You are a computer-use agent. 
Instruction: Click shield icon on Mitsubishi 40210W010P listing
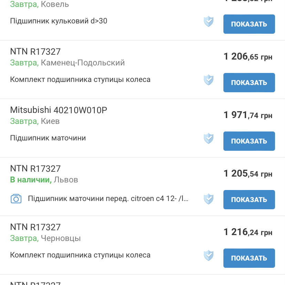click(209, 138)
